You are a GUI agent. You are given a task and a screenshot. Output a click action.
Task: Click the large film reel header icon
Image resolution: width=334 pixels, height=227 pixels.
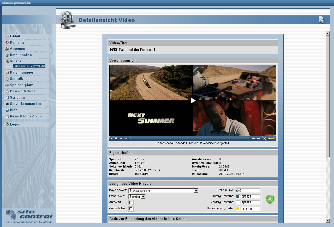coord(68,20)
